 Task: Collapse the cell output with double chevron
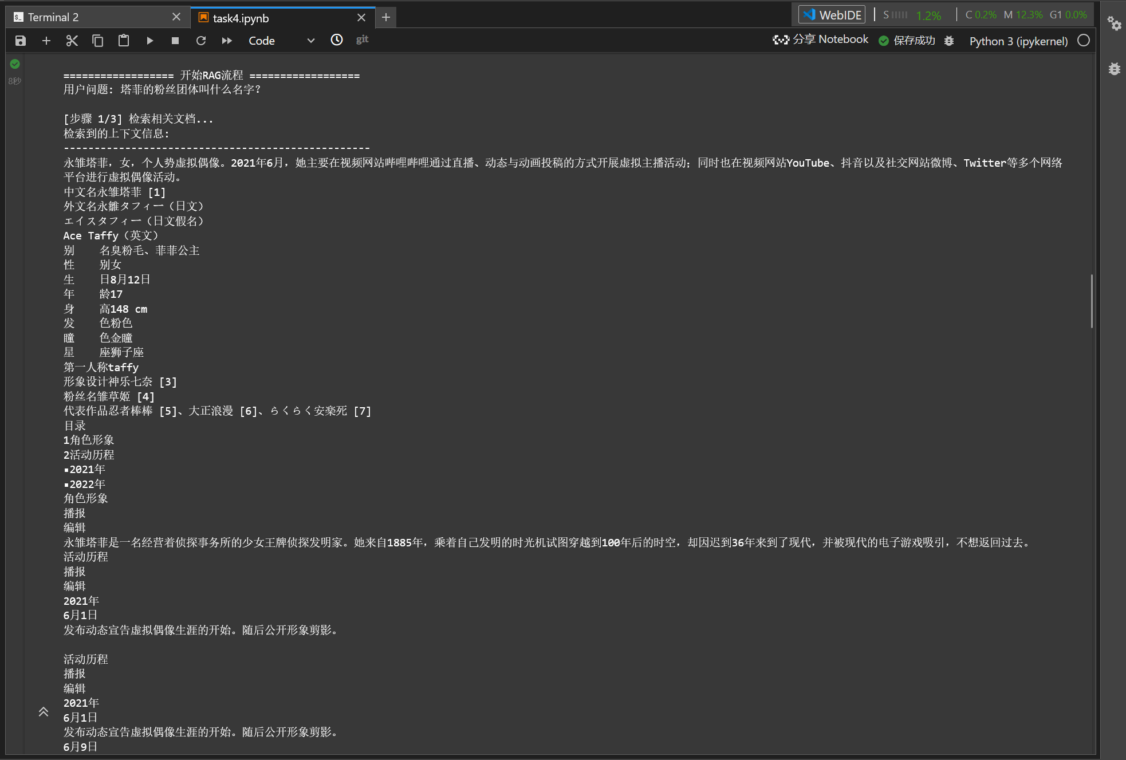(44, 712)
